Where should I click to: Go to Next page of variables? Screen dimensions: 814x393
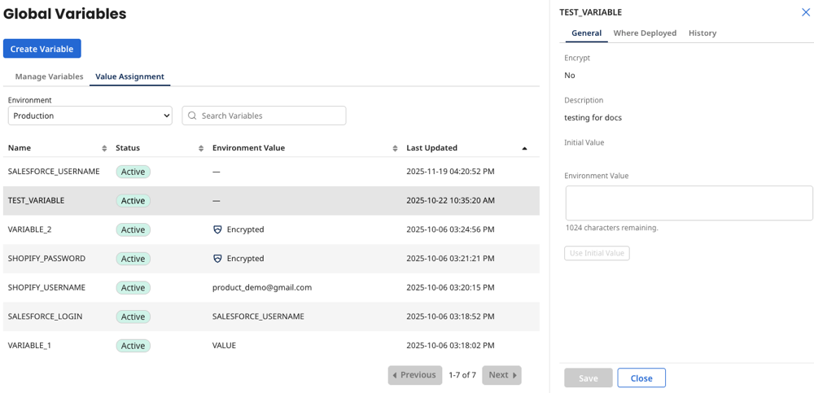point(501,375)
